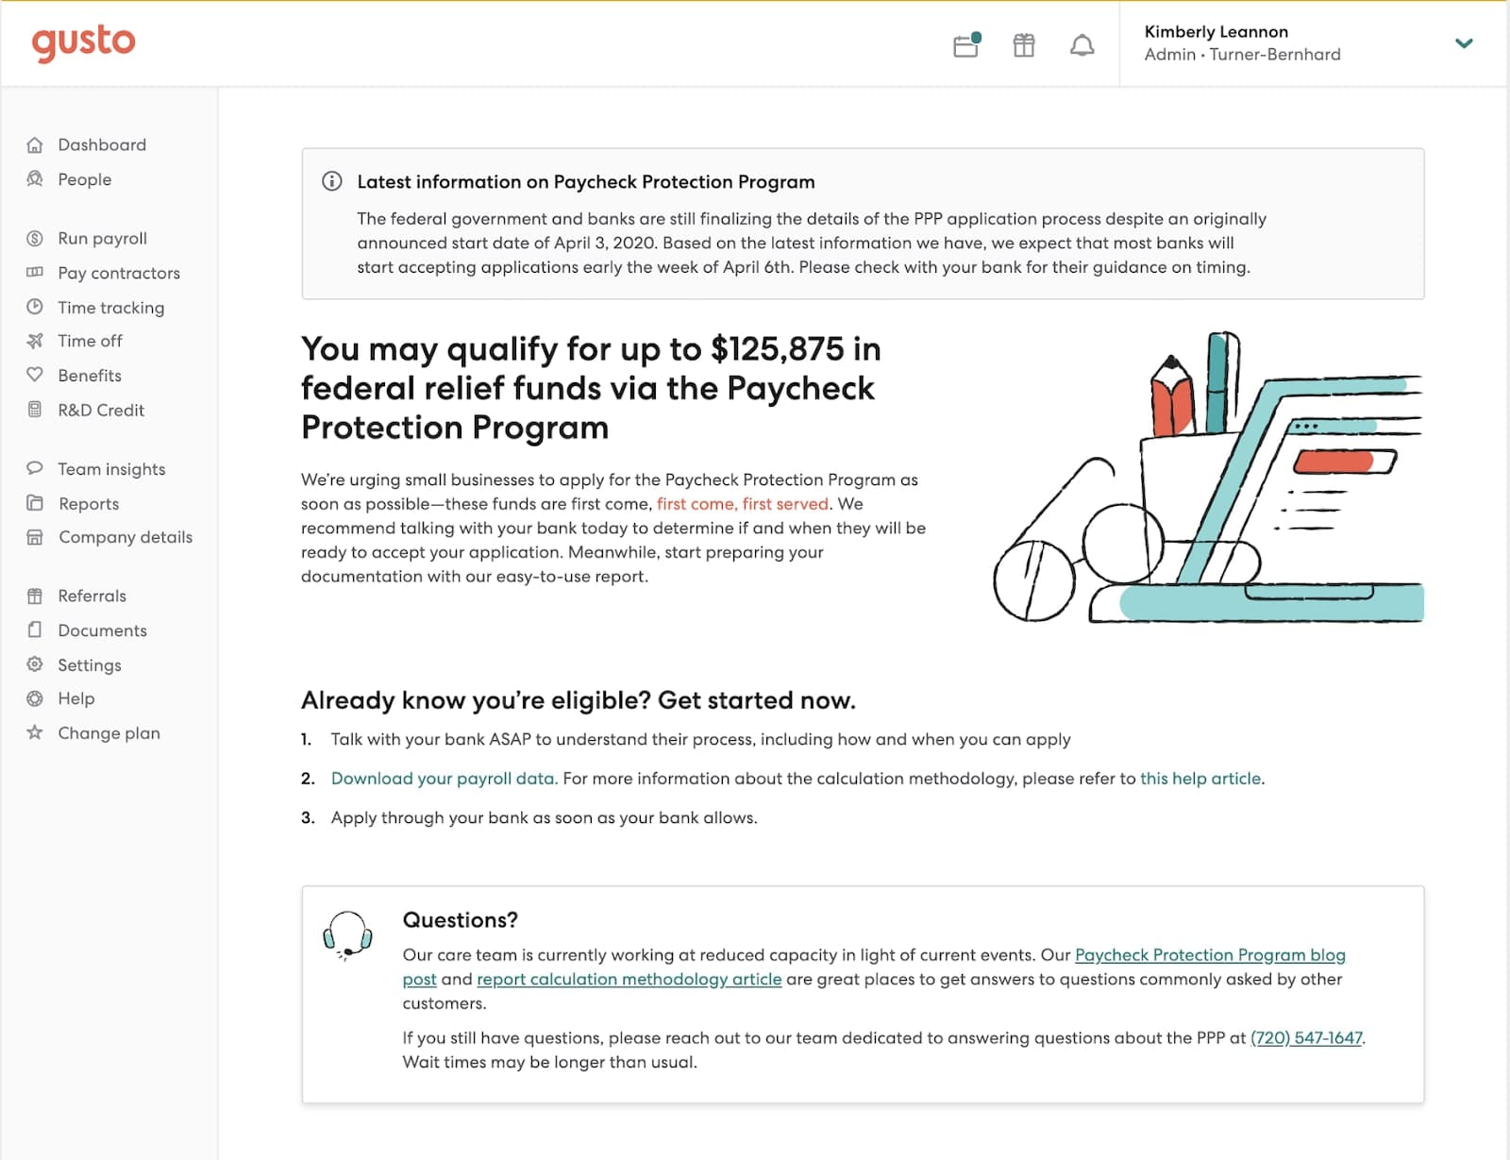Open the notifications bell icon
The image size is (1510, 1160).
pos(1082,44)
